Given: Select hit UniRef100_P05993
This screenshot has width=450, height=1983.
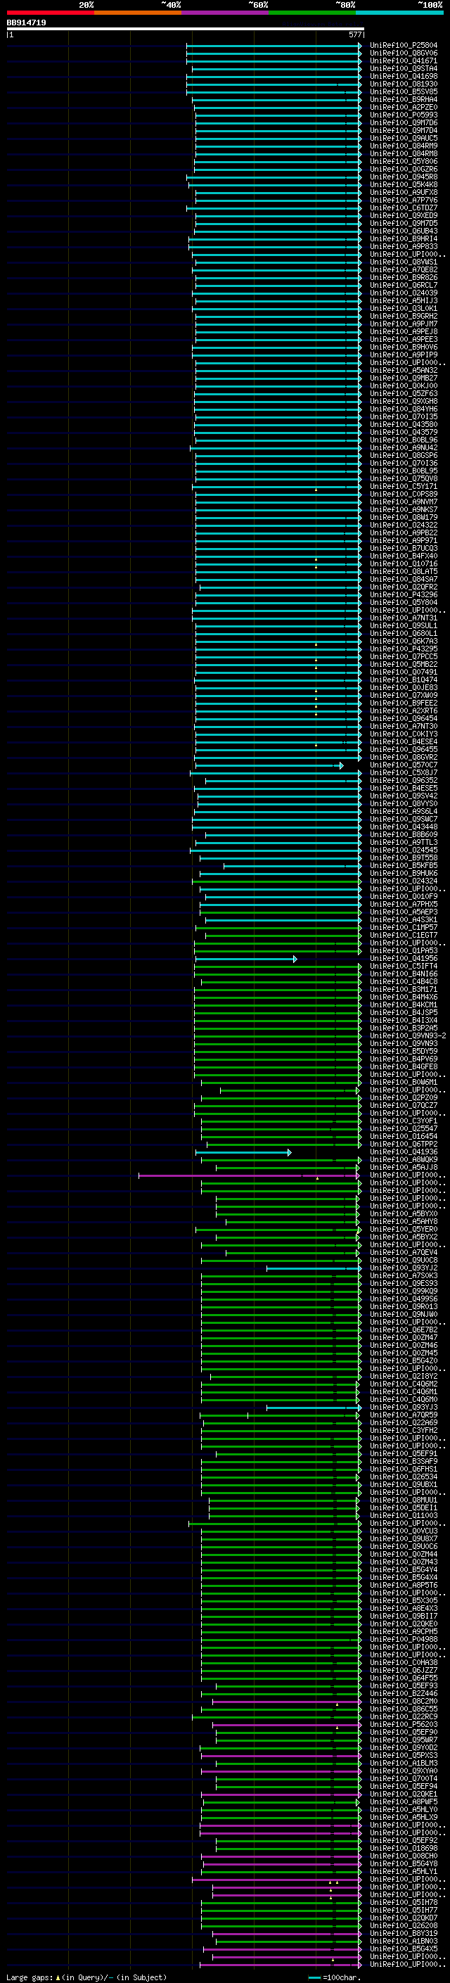Looking at the screenshot, I should (403, 115).
